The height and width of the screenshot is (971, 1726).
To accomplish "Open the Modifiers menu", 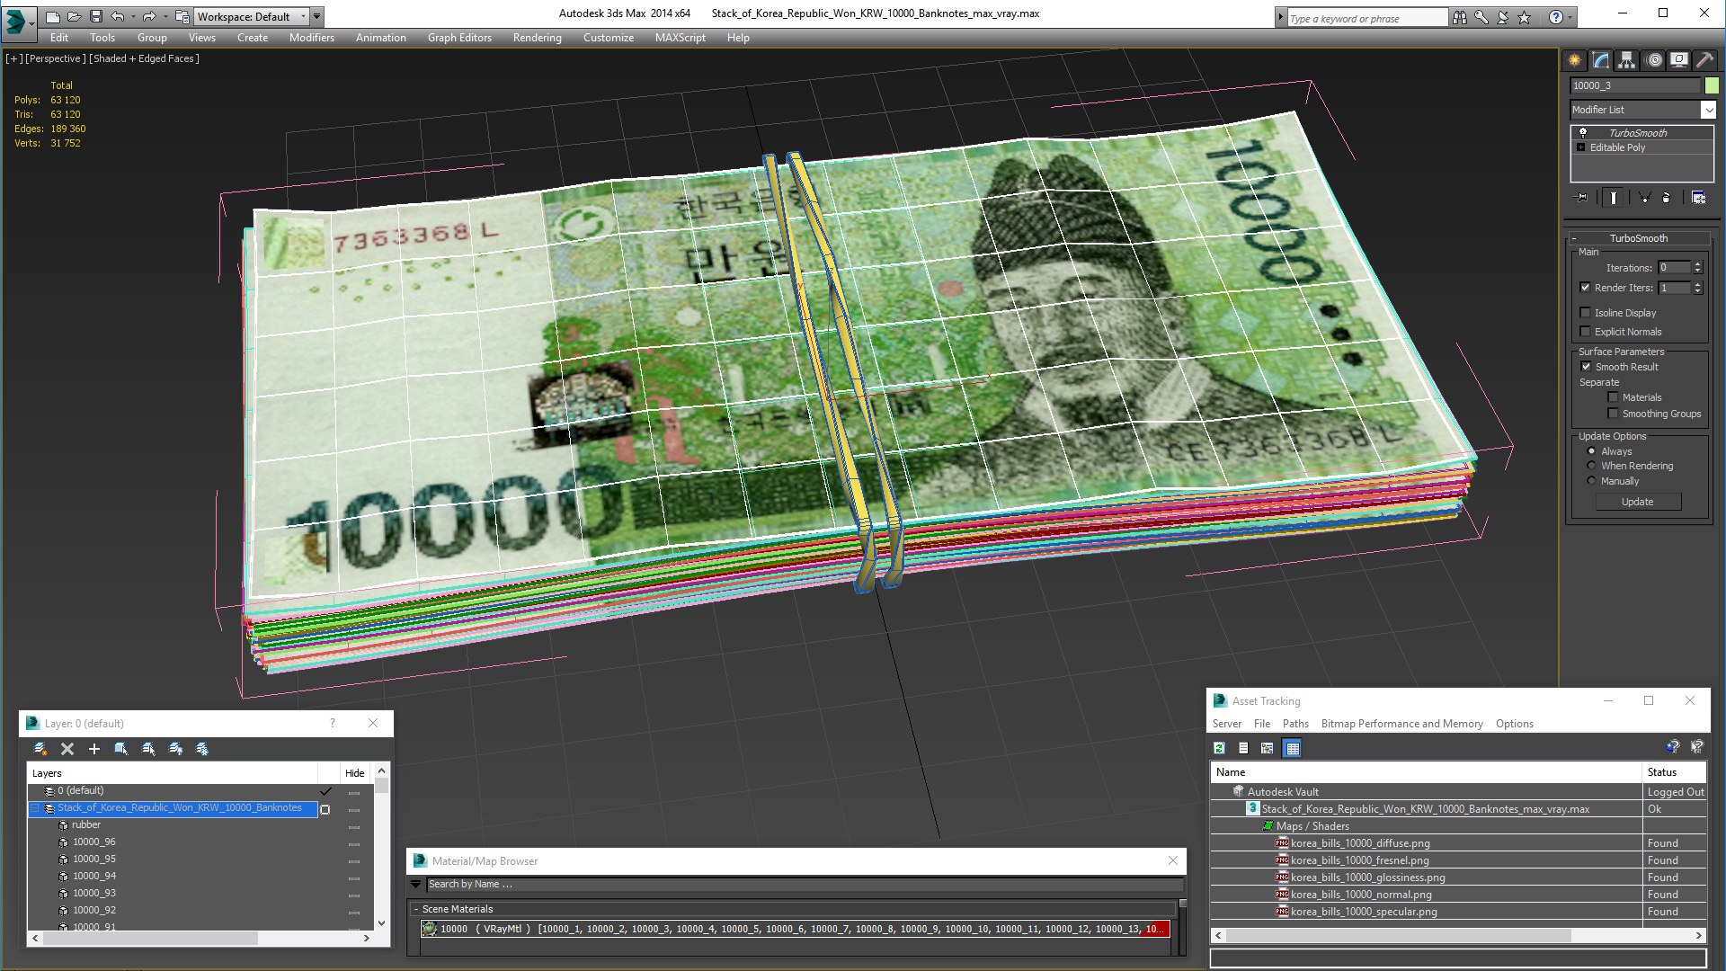I will (312, 38).
